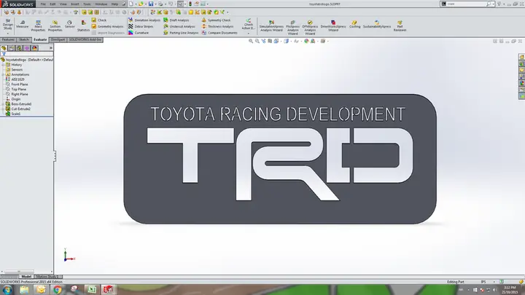This screenshot has width=525, height=295.
Task: Run Parting Line Analysis
Action: (x=181, y=33)
